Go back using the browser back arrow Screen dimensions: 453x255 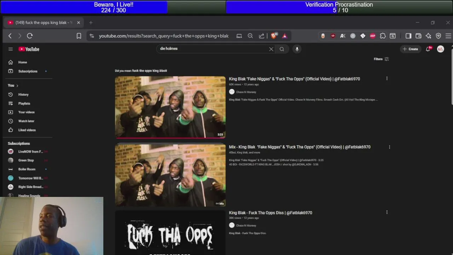point(10,36)
